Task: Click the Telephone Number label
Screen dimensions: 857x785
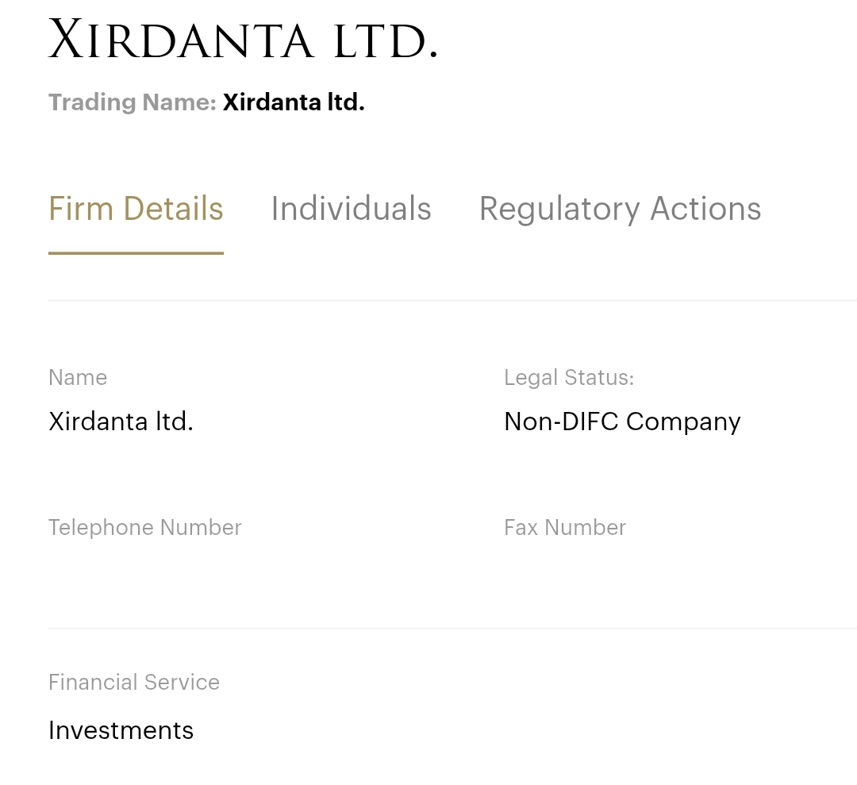Action: click(144, 528)
